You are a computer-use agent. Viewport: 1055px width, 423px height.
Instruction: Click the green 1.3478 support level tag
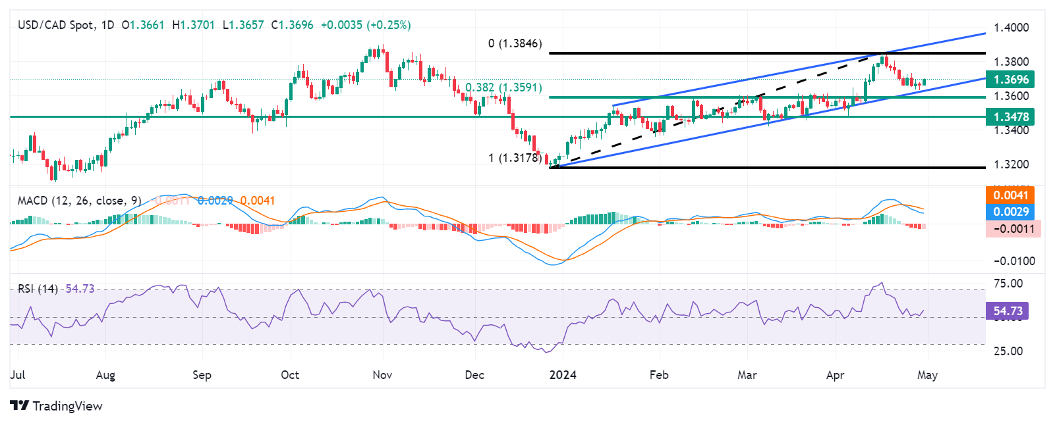1011,117
